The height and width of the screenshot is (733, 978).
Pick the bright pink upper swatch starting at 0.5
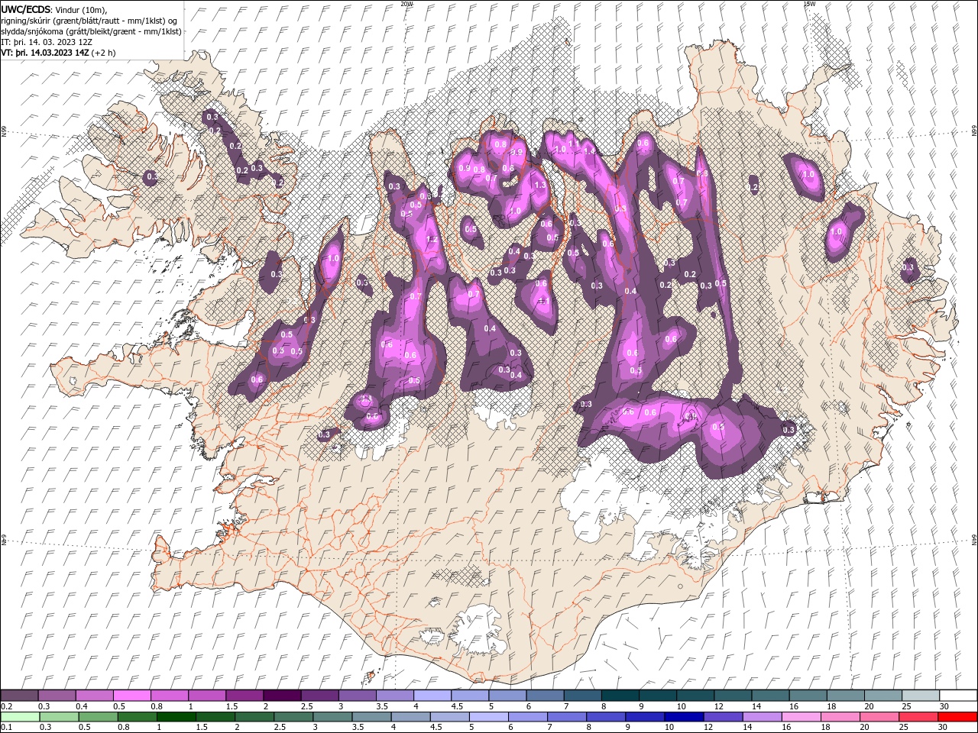click(131, 695)
